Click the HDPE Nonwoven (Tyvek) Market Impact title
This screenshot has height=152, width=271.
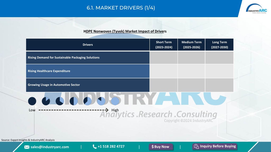pos(125,31)
